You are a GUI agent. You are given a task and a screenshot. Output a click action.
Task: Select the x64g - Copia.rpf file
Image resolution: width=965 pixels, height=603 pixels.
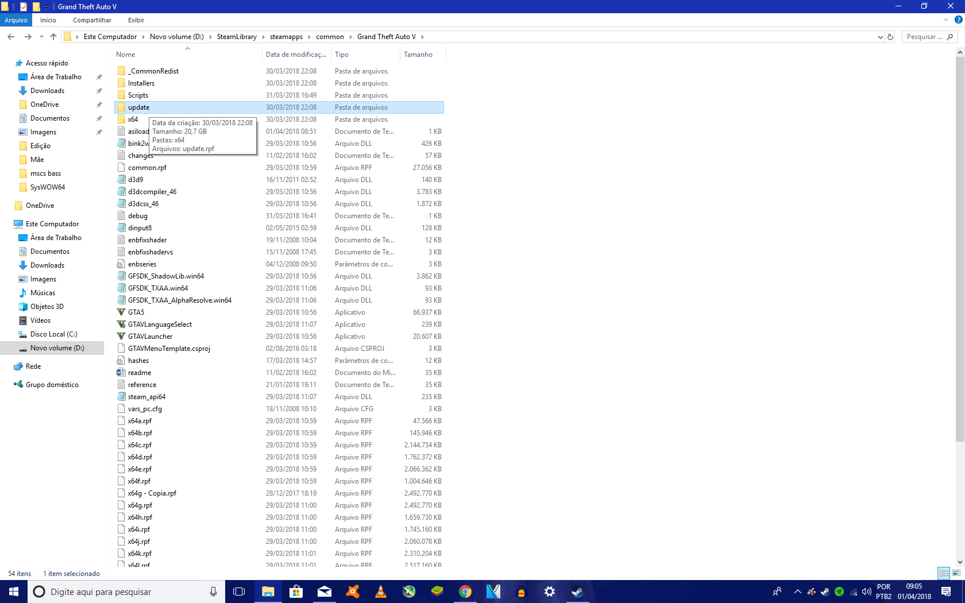click(152, 493)
